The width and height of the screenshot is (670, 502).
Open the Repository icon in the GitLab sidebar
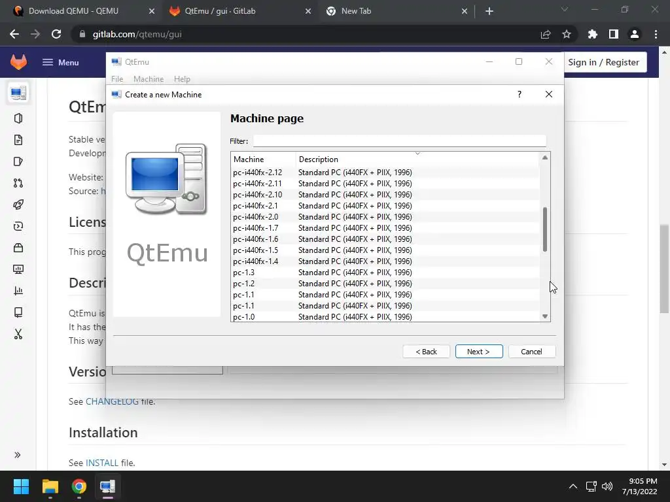pos(18,140)
